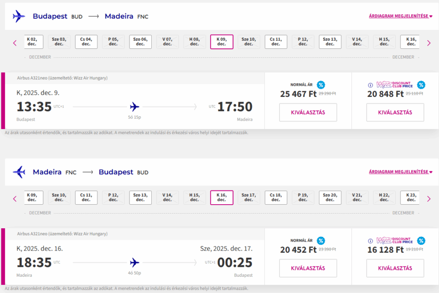Choose outbound date Szo 06, dec.
This screenshot has height=293, width=439.
pos(140,42)
